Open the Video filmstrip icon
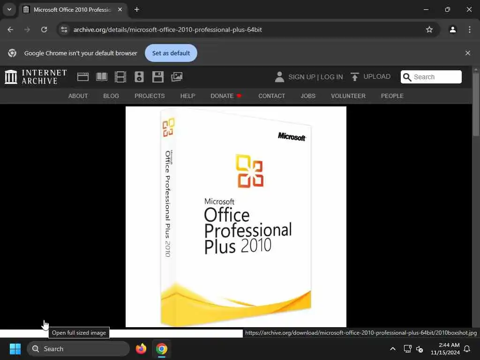 [120, 77]
